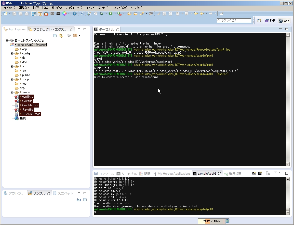Click the Debug bug icon

pyautogui.click(x=102, y=13)
